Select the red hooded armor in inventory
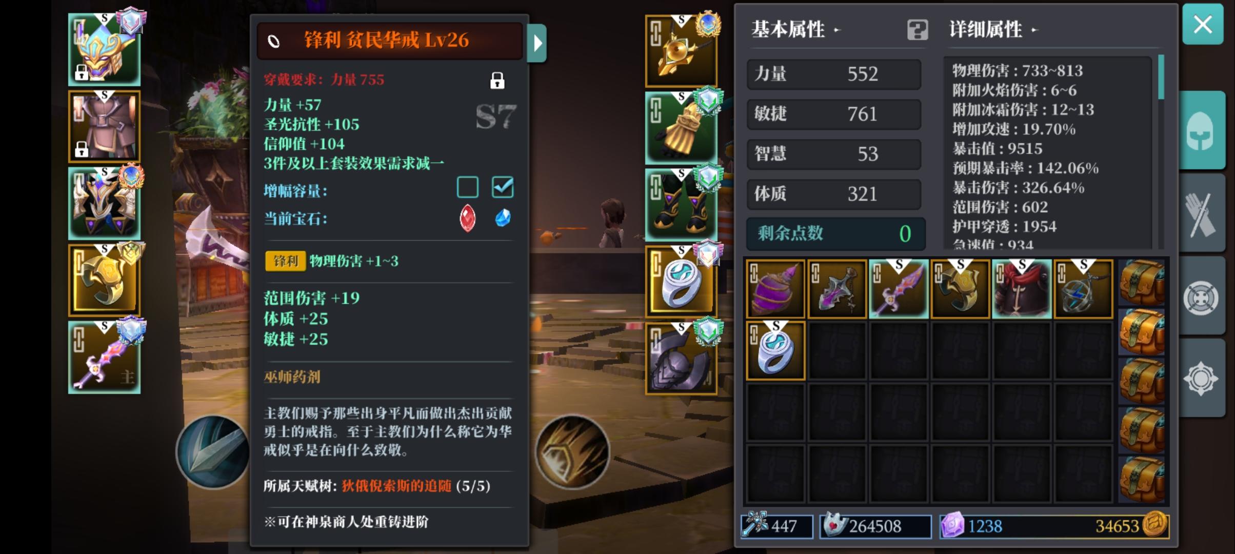 (x=1022, y=289)
